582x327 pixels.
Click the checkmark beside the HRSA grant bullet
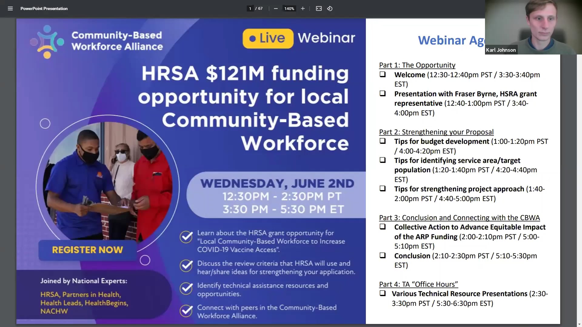coord(186,237)
